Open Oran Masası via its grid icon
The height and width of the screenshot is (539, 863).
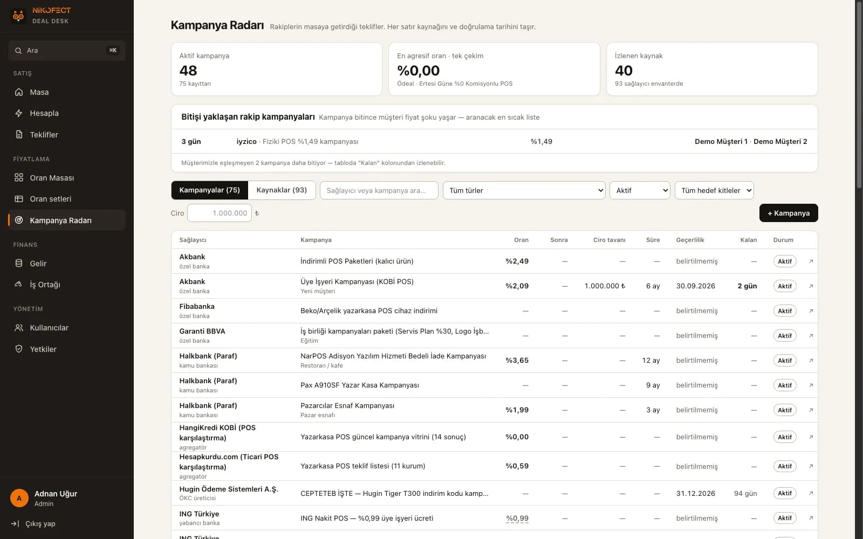[19, 178]
